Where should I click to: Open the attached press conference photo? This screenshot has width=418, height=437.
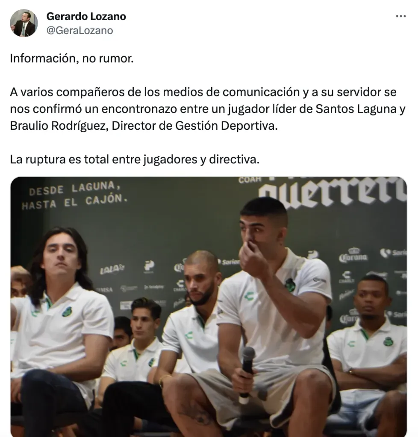click(209, 306)
